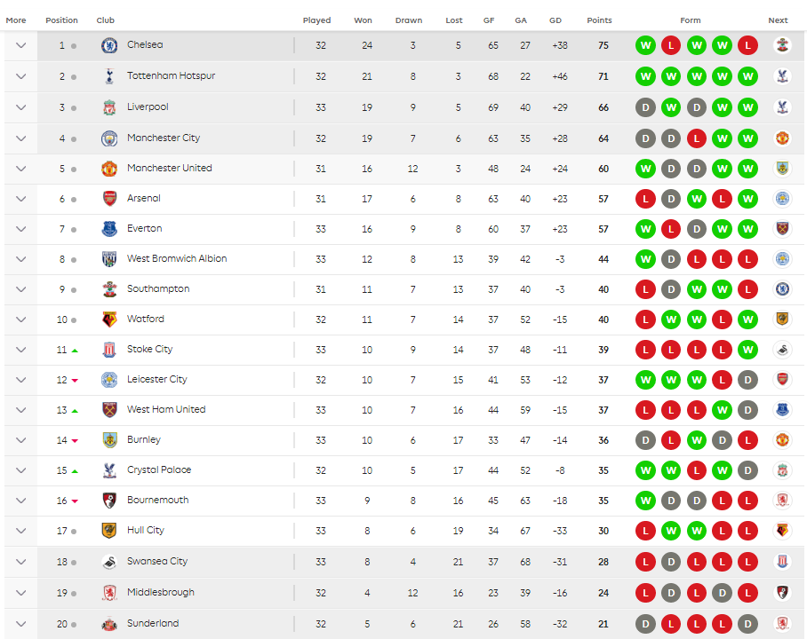
Task: Expand the Chelsea row details
Action: click(x=21, y=45)
